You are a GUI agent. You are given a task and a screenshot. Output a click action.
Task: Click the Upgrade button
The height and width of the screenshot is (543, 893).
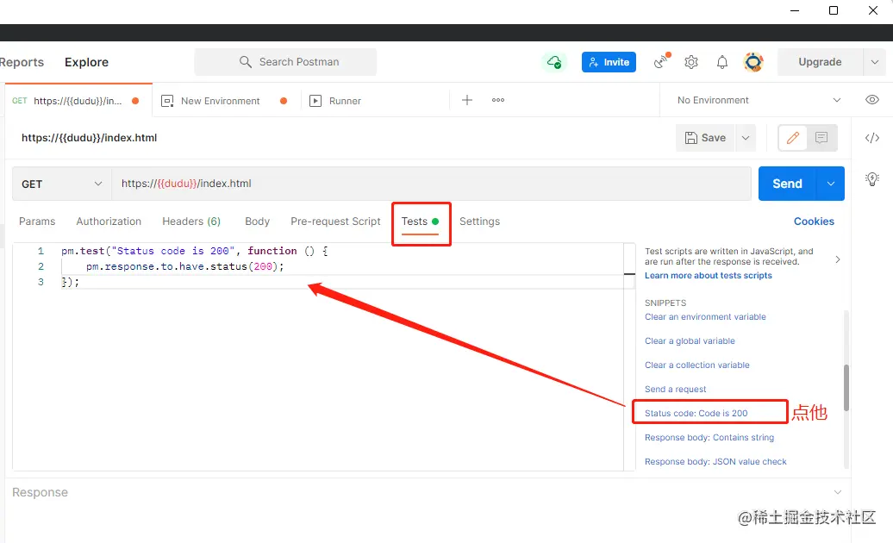tap(820, 62)
